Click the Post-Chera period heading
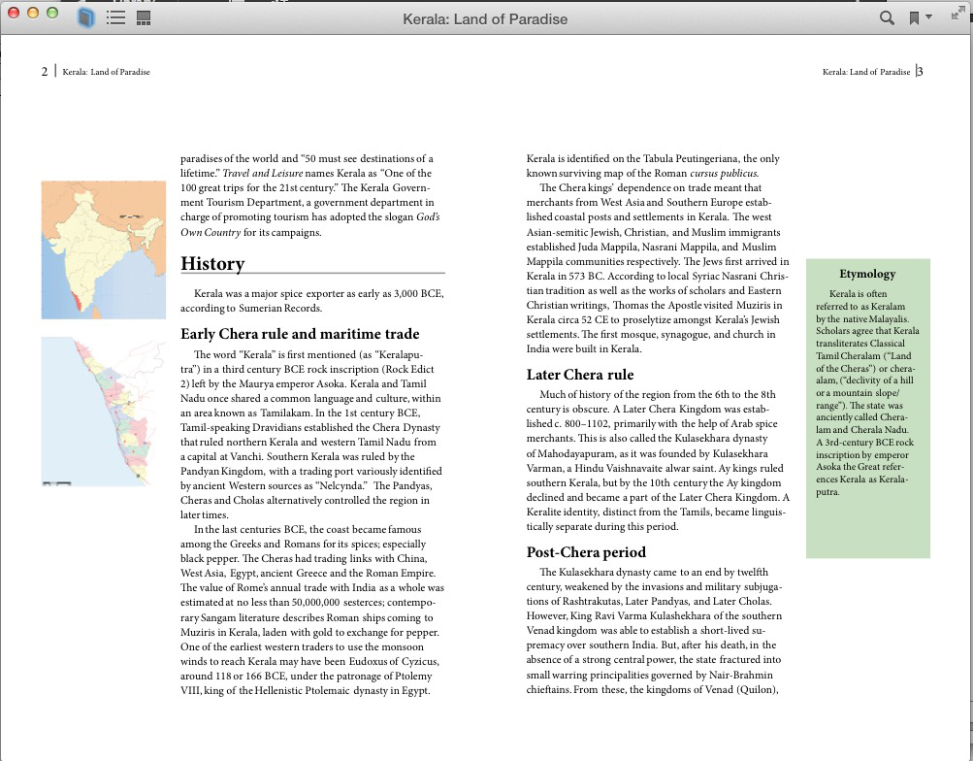The width and height of the screenshot is (973, 761). point(586,551)
